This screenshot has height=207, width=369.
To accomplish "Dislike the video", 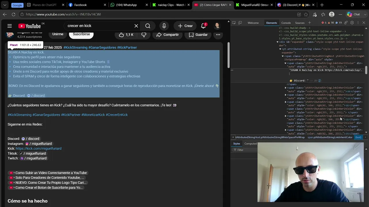I will click(144, 35).
